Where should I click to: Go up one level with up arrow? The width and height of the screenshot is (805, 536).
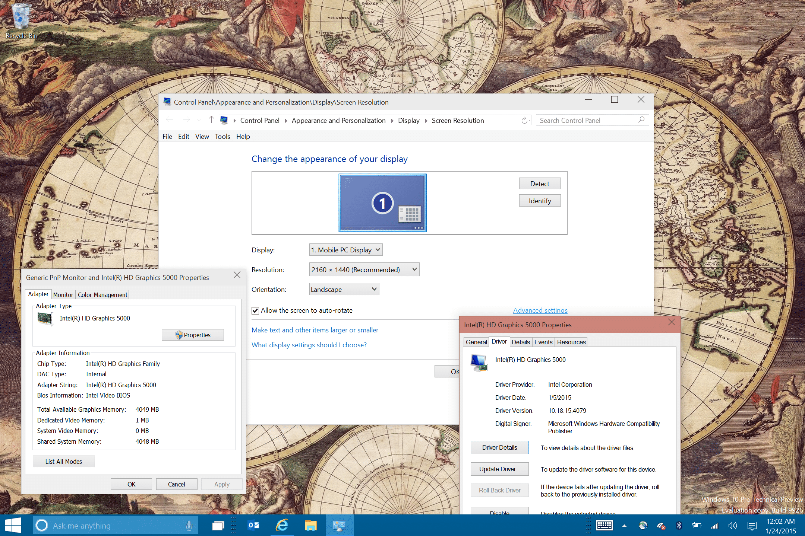click(x=211, y=120)
